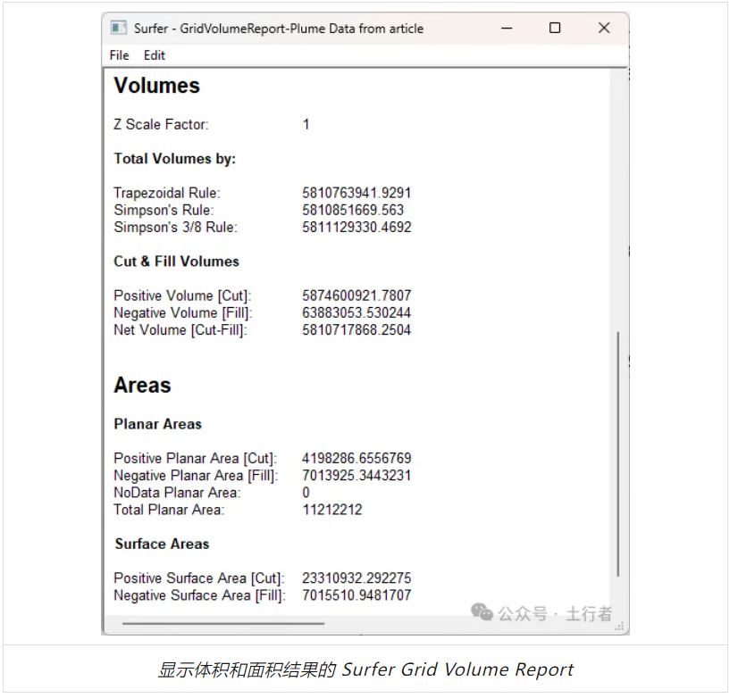Close the GridVolumeReport window
738x698 pixels.
click(x=604, y=29)
